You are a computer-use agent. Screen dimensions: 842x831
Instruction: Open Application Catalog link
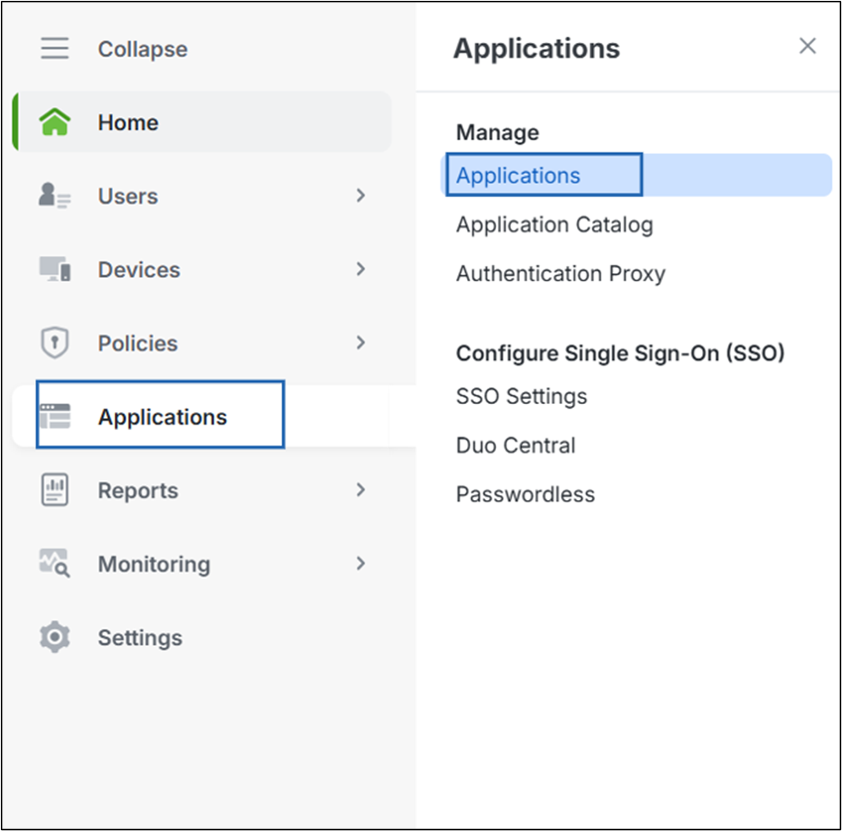pos(555,225)
